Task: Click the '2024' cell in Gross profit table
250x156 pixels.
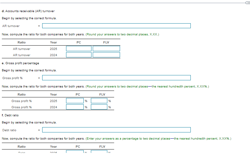Action: [x=53, y=107]
